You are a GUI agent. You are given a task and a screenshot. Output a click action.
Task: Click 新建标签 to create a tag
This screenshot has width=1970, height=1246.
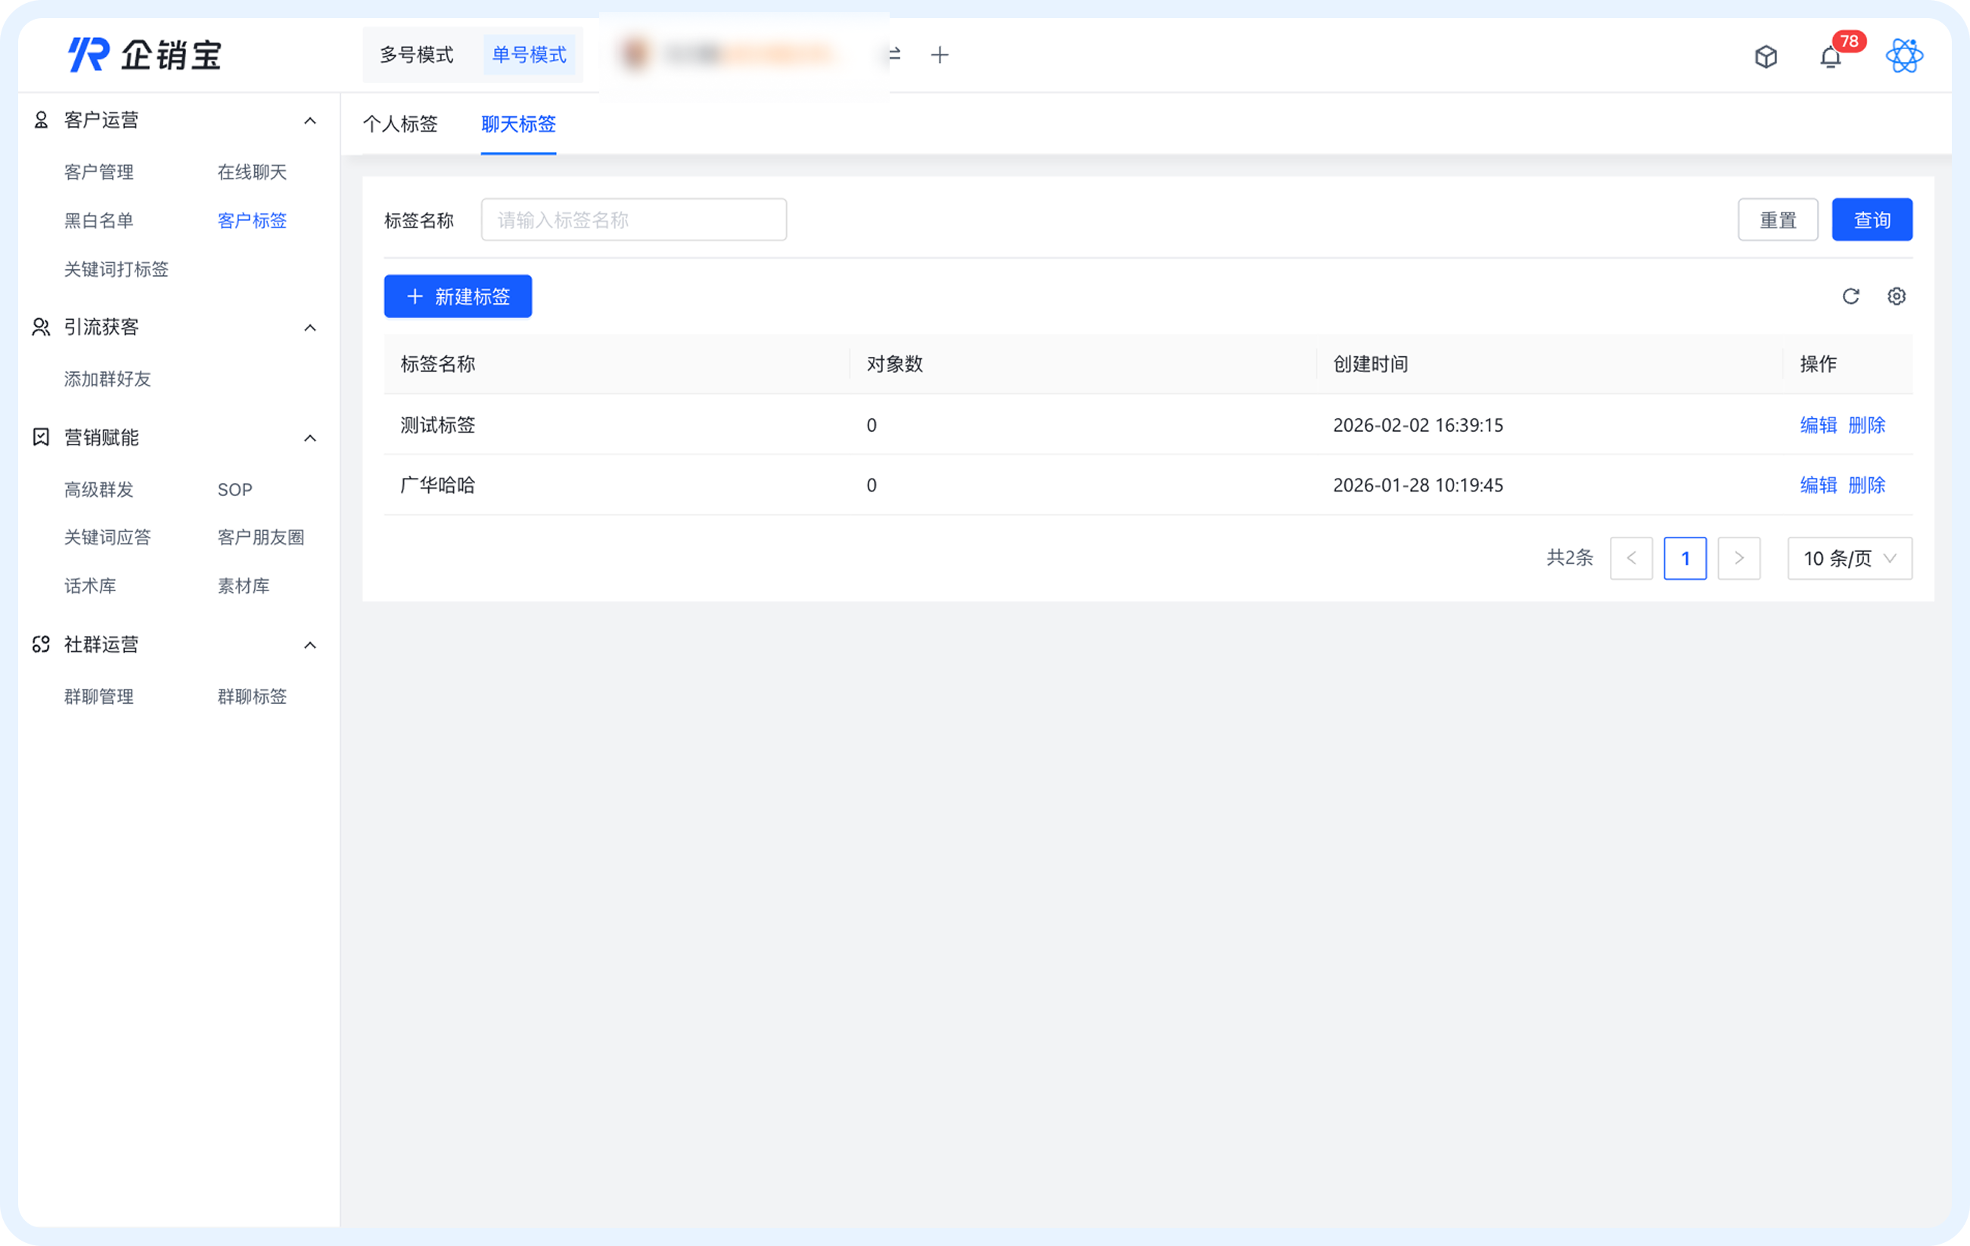click(x=457, y=296)
